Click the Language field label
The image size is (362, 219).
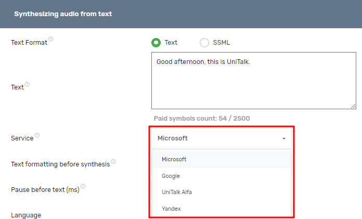coord(26,215)
